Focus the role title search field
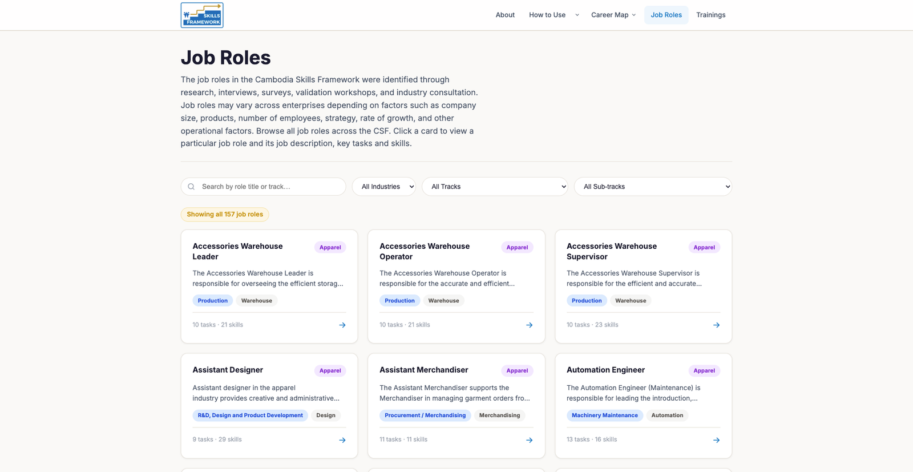The height and width of the screenshot is (472, 913). pos(268,187)
